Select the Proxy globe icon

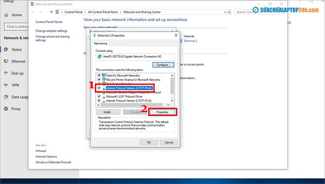click(6, 109)
